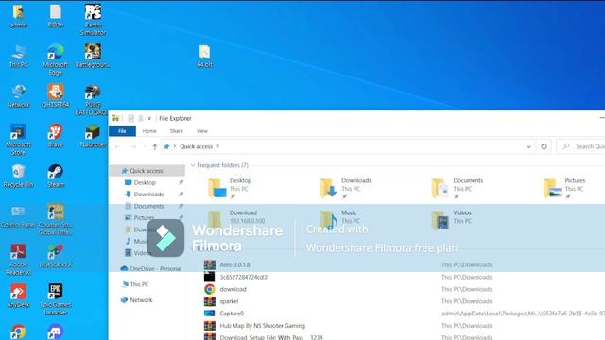Image resolution: width=605 pixels, height=340 pixels.
Task: Select the 64 bit folder on desktop
Action: coord(204,57)
